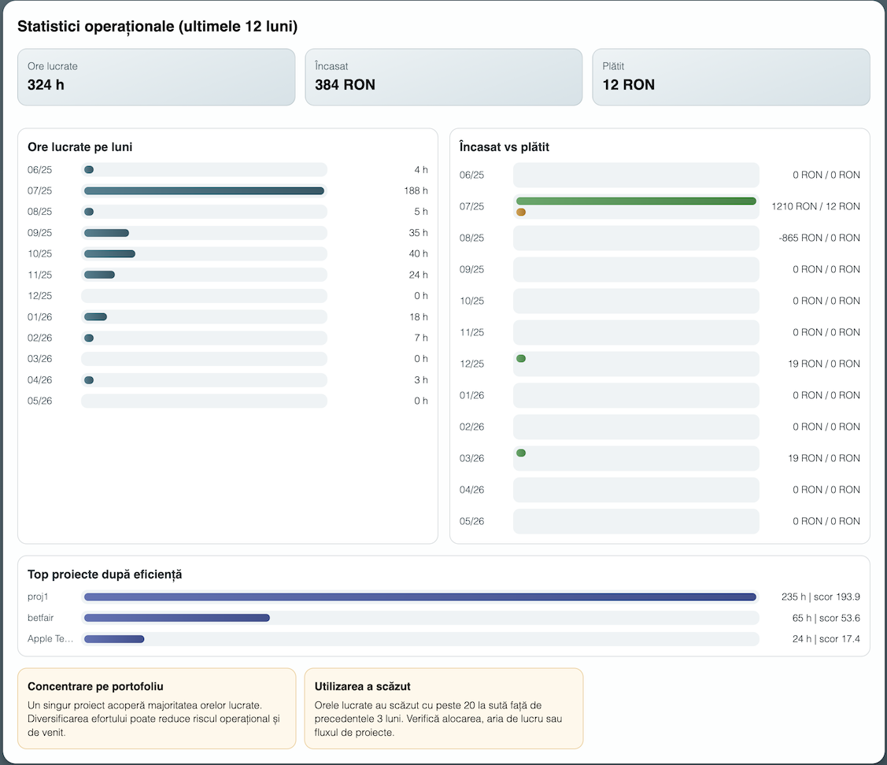
Task: Click the "Ore lucrate pe luni" chart title
Action: coord(79,147)
